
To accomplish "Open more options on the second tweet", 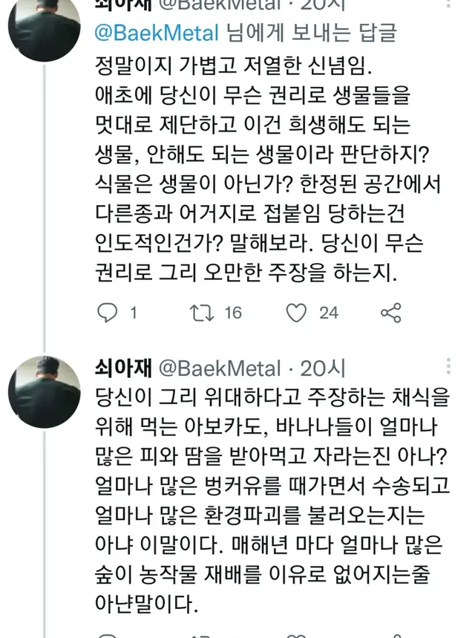I will point(448,367).
